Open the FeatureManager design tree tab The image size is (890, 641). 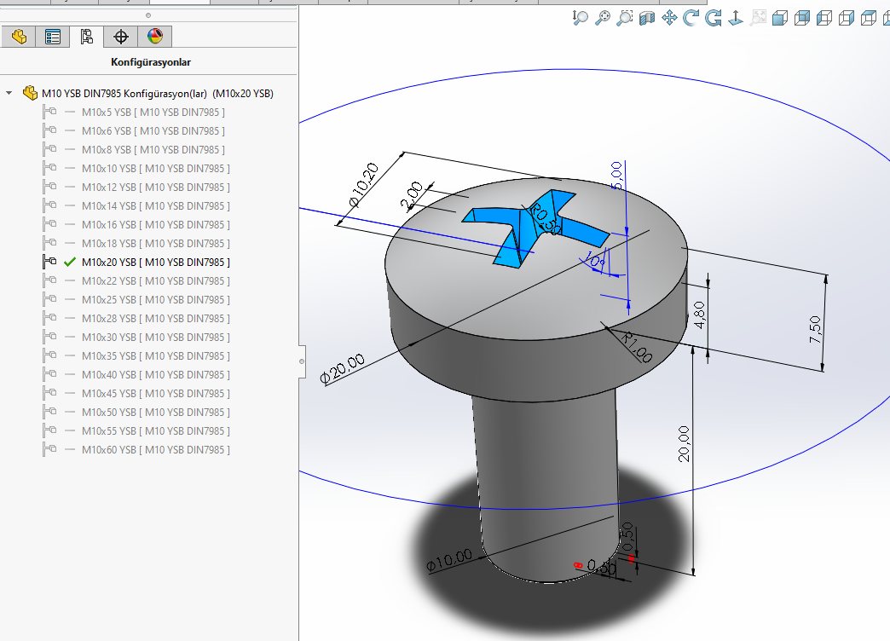[x=19, y=37]
